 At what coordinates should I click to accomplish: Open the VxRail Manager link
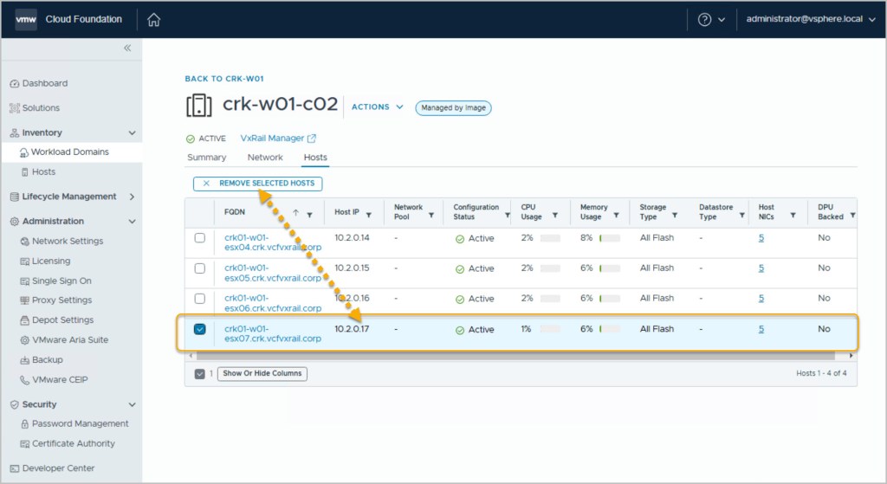pos(277,139)
